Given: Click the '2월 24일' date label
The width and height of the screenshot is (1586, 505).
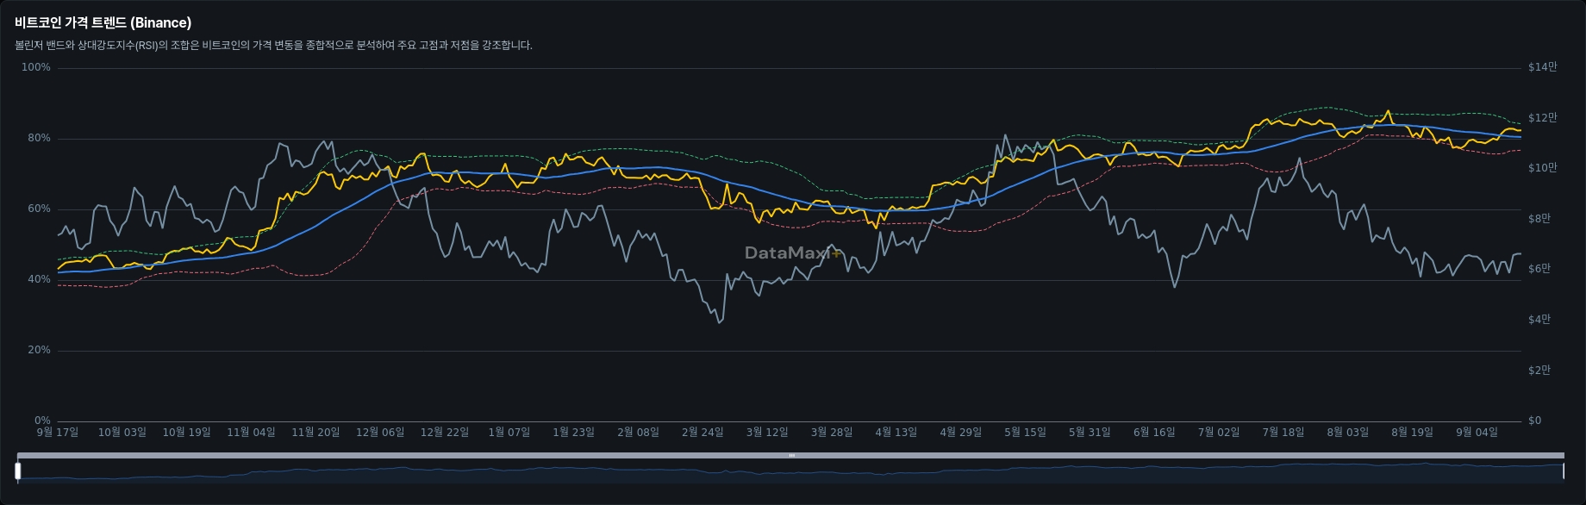Looking at the screenshot, I should (702, 433).
